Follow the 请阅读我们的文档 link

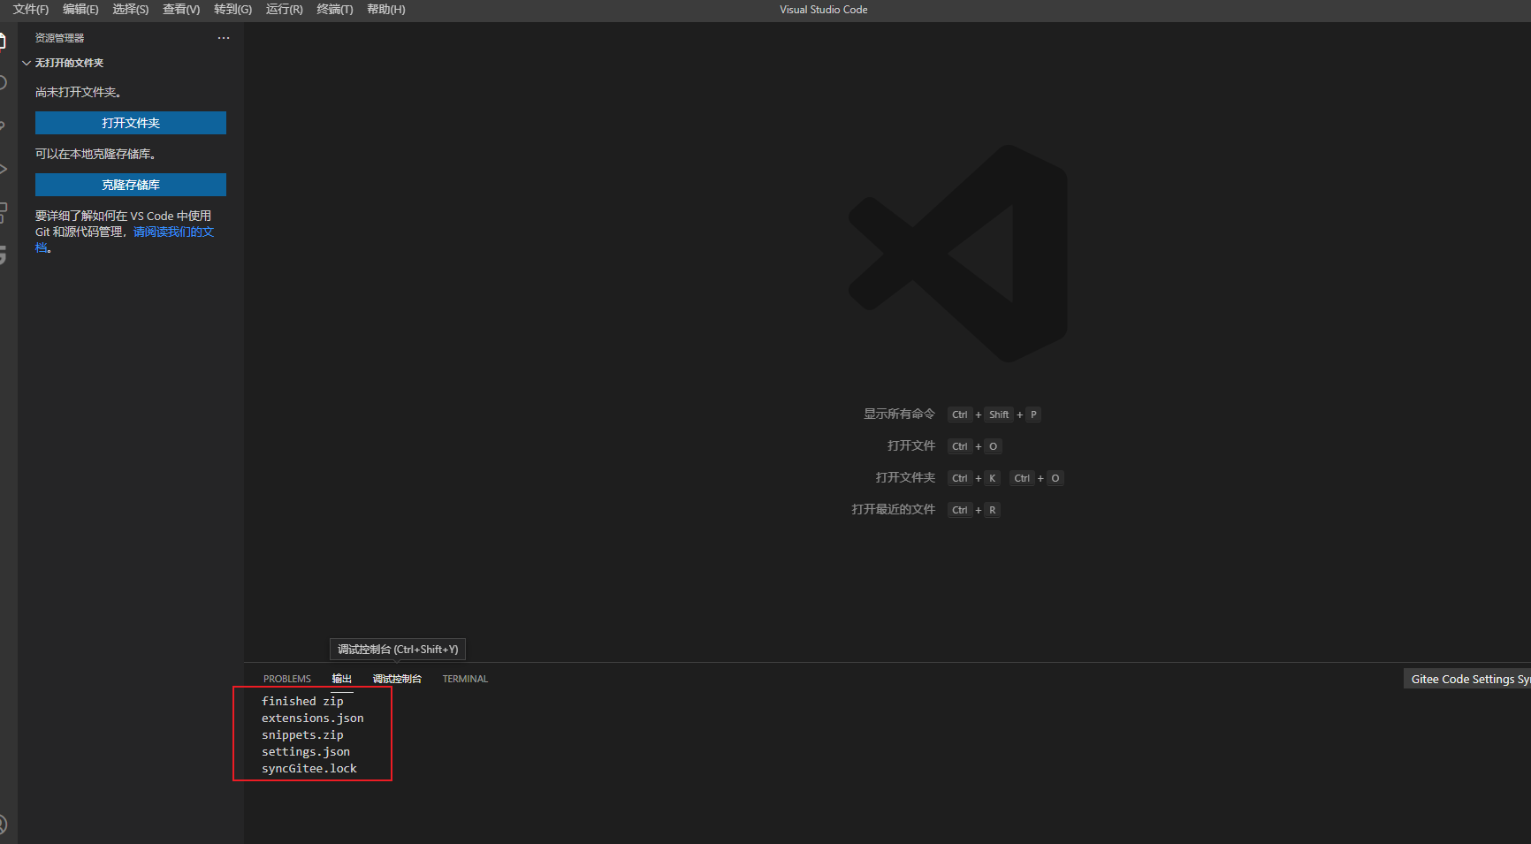[x=173, y=232]
